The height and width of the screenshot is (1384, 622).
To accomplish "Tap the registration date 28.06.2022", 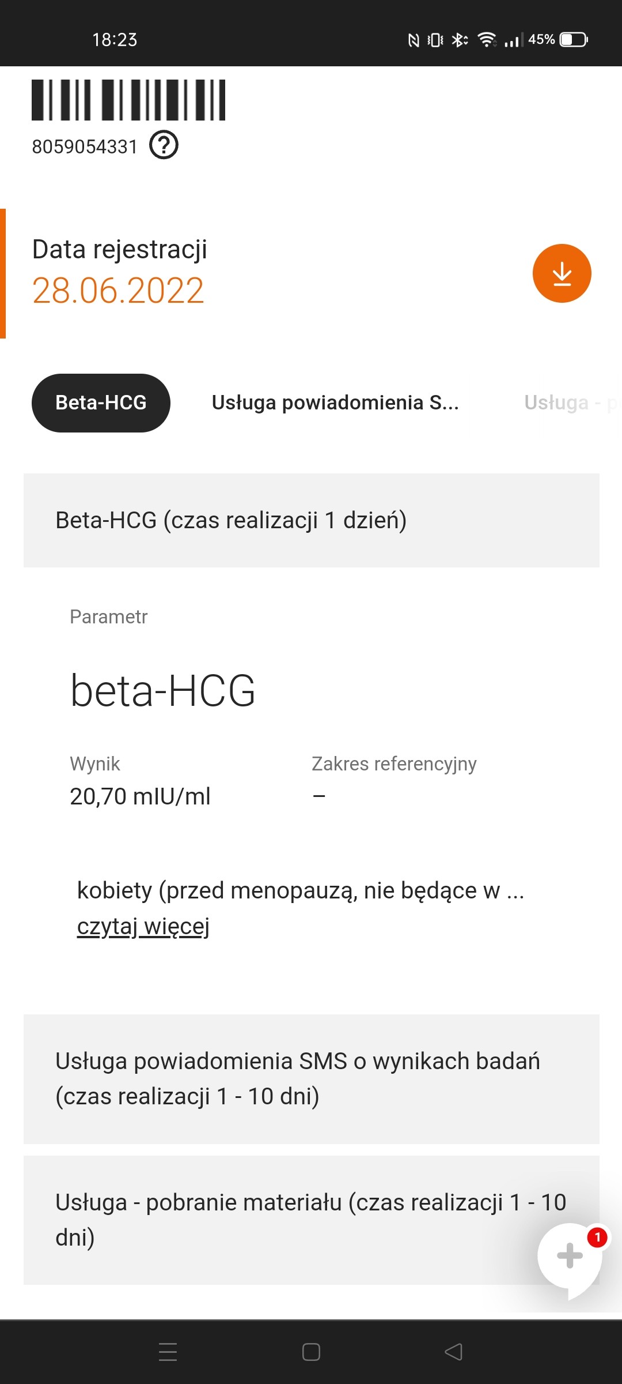I will pos(118,290).
